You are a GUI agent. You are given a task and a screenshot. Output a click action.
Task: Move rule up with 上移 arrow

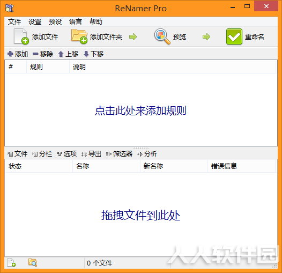61,54
